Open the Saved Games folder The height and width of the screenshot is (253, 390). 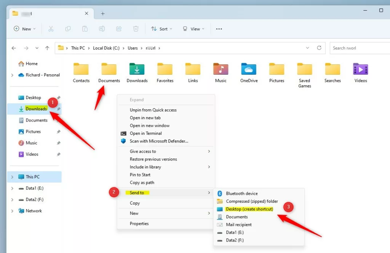pos(304,75)
